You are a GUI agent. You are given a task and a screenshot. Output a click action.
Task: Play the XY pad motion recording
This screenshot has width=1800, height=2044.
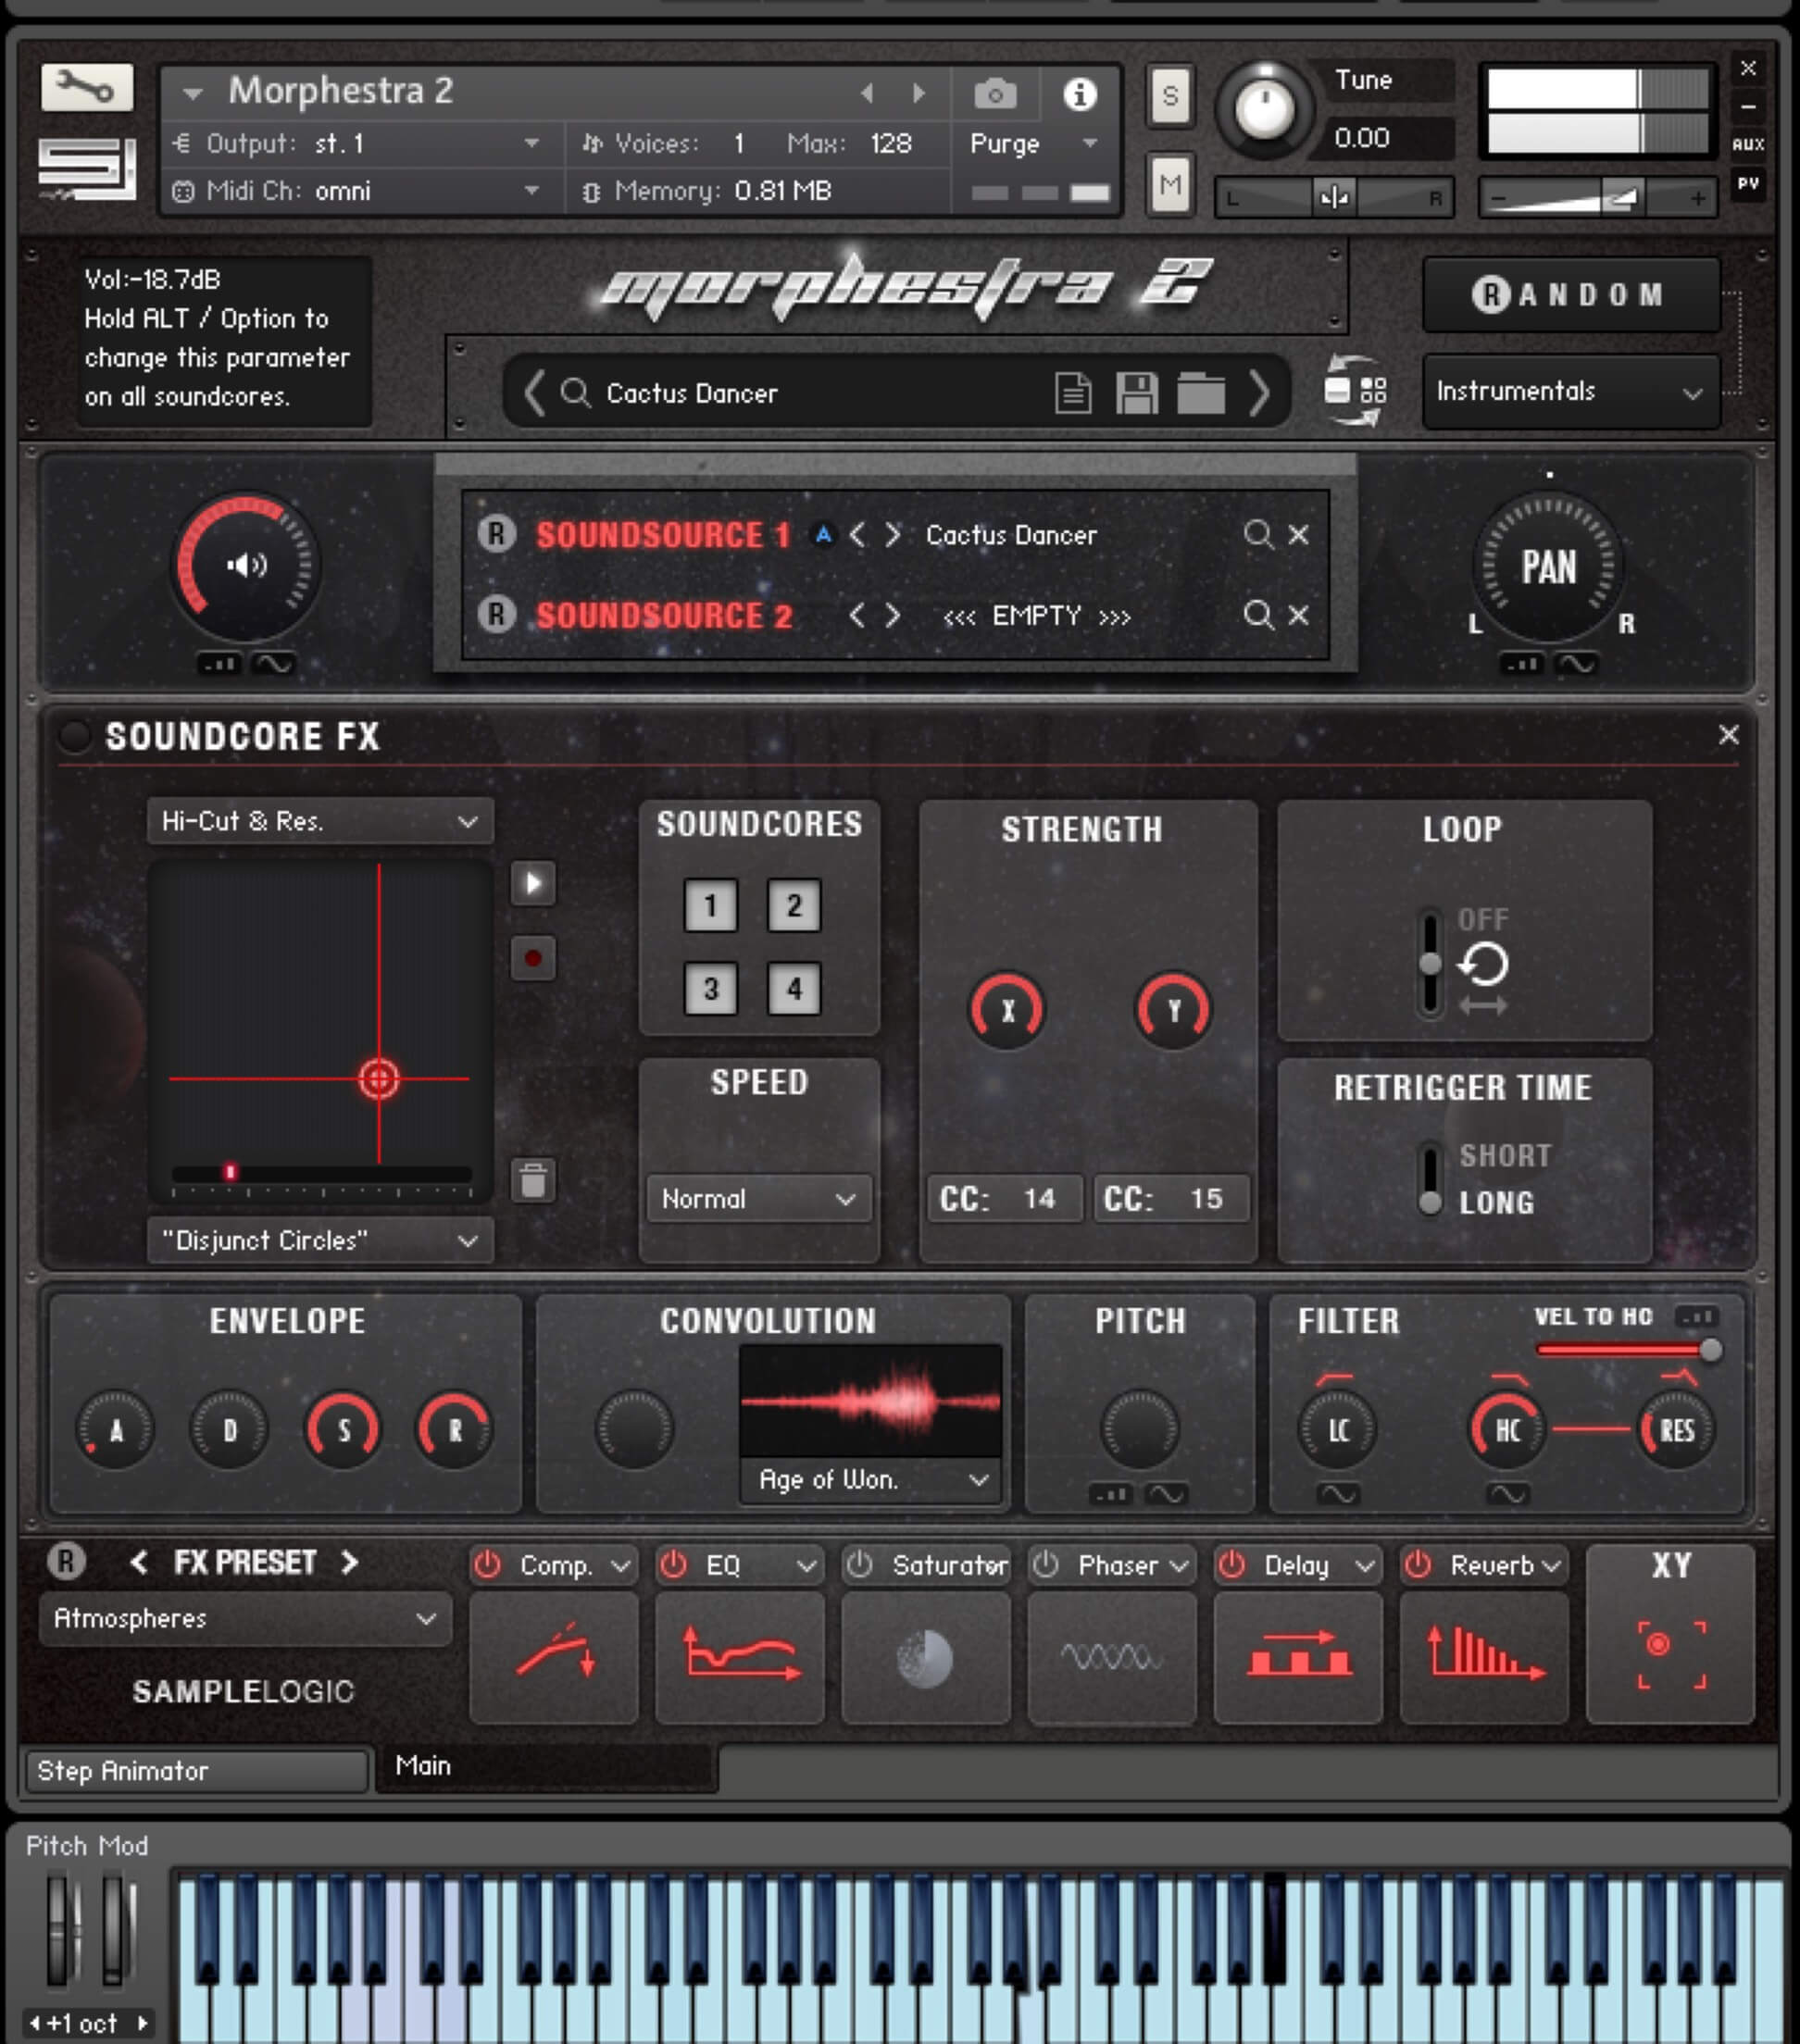(533, 883)
